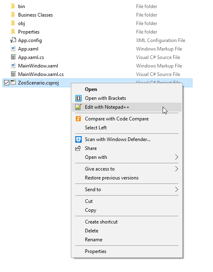Select the App.xaml file name
213x272 pixels.
click(28, 49)
